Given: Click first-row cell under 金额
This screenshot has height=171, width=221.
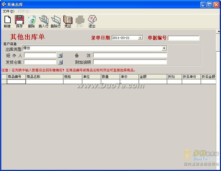Looking at the screenshot, I should coord(153,82).
